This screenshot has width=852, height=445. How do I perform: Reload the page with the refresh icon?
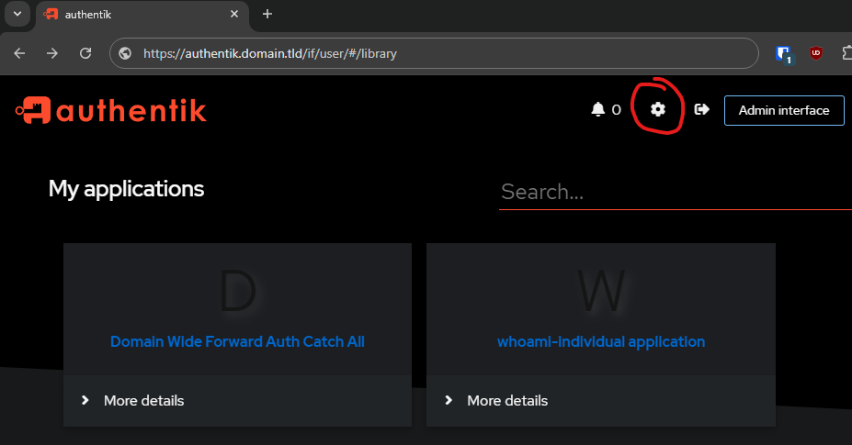click(85, 53)
